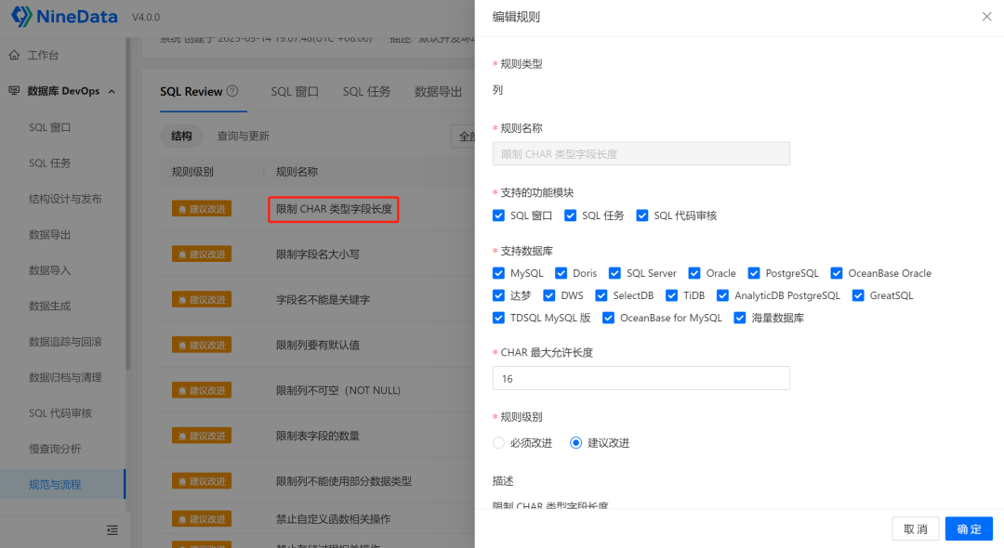The image size is (1004, 548).
Task: Open the 限制列不可空（NOT NULL) rule
Action: (x=338, y=390)
